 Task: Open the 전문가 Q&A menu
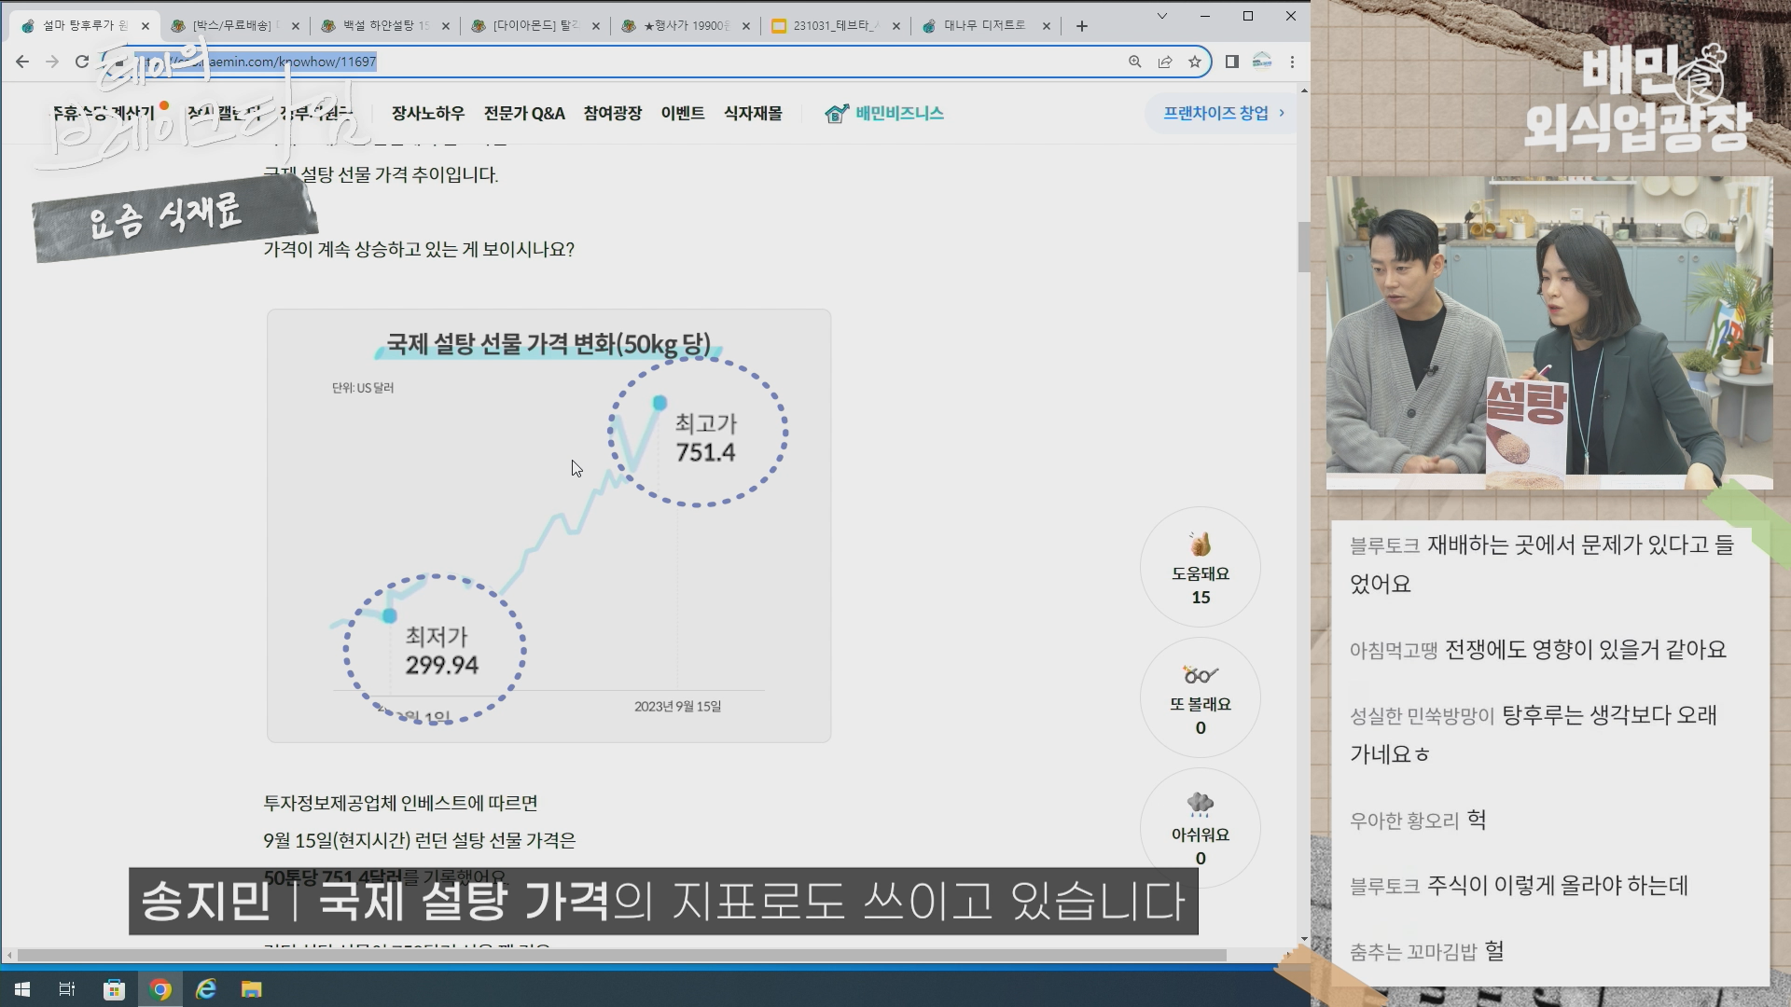[524, 113]
